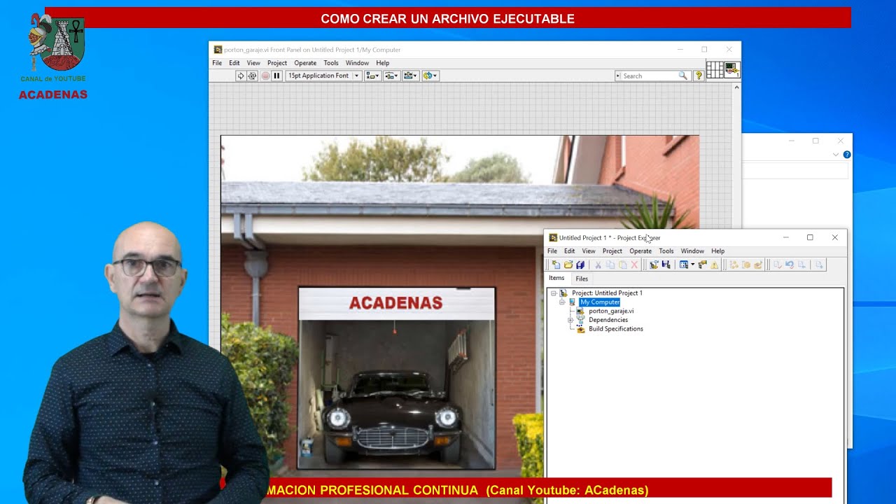The image size is (896, 504).
Task: Open the Distribute Objects dropdown
Action: point(391,76)
